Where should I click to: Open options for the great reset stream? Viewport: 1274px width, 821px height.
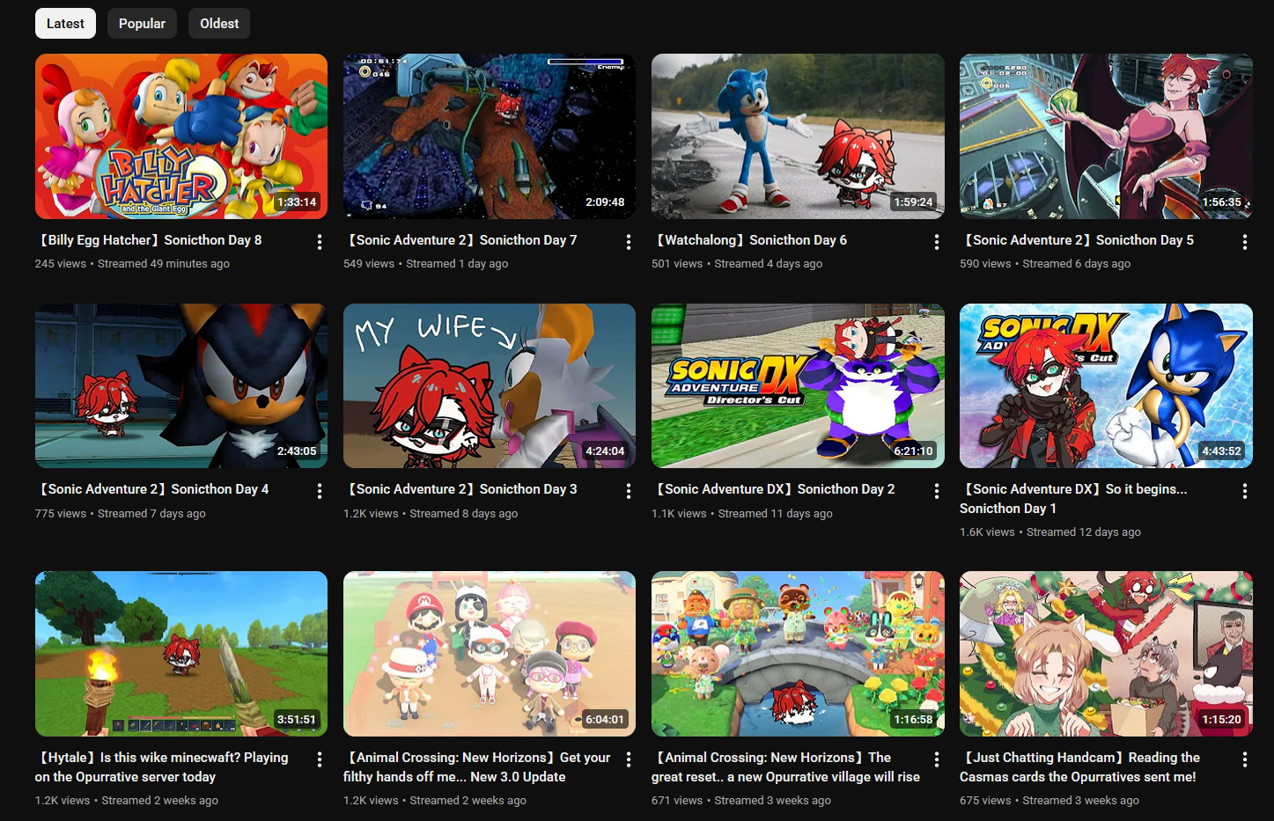click(936, 759)
